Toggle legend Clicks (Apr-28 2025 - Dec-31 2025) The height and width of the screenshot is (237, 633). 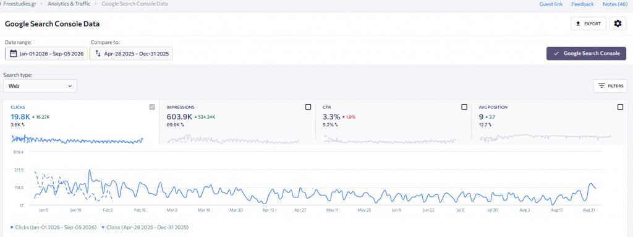tap(145, 227)
